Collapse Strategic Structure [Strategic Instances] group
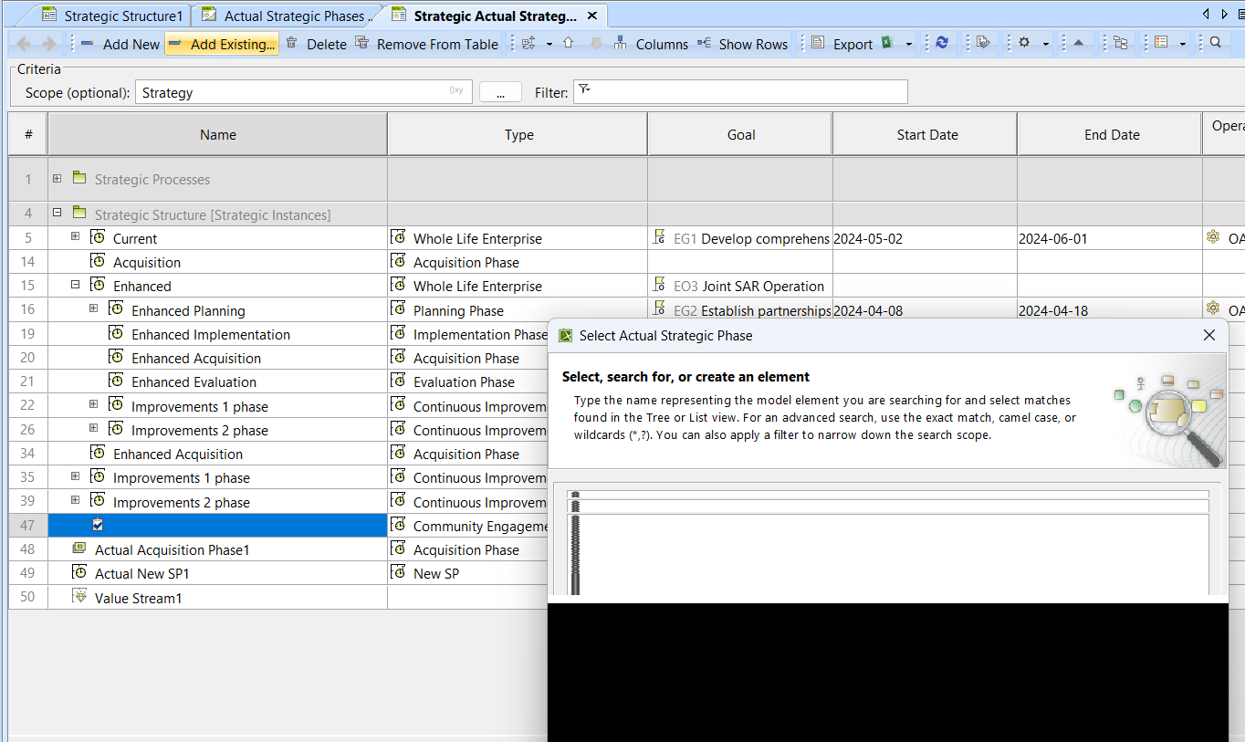This screenshot has width=1245, height=742. click(57, 214)
